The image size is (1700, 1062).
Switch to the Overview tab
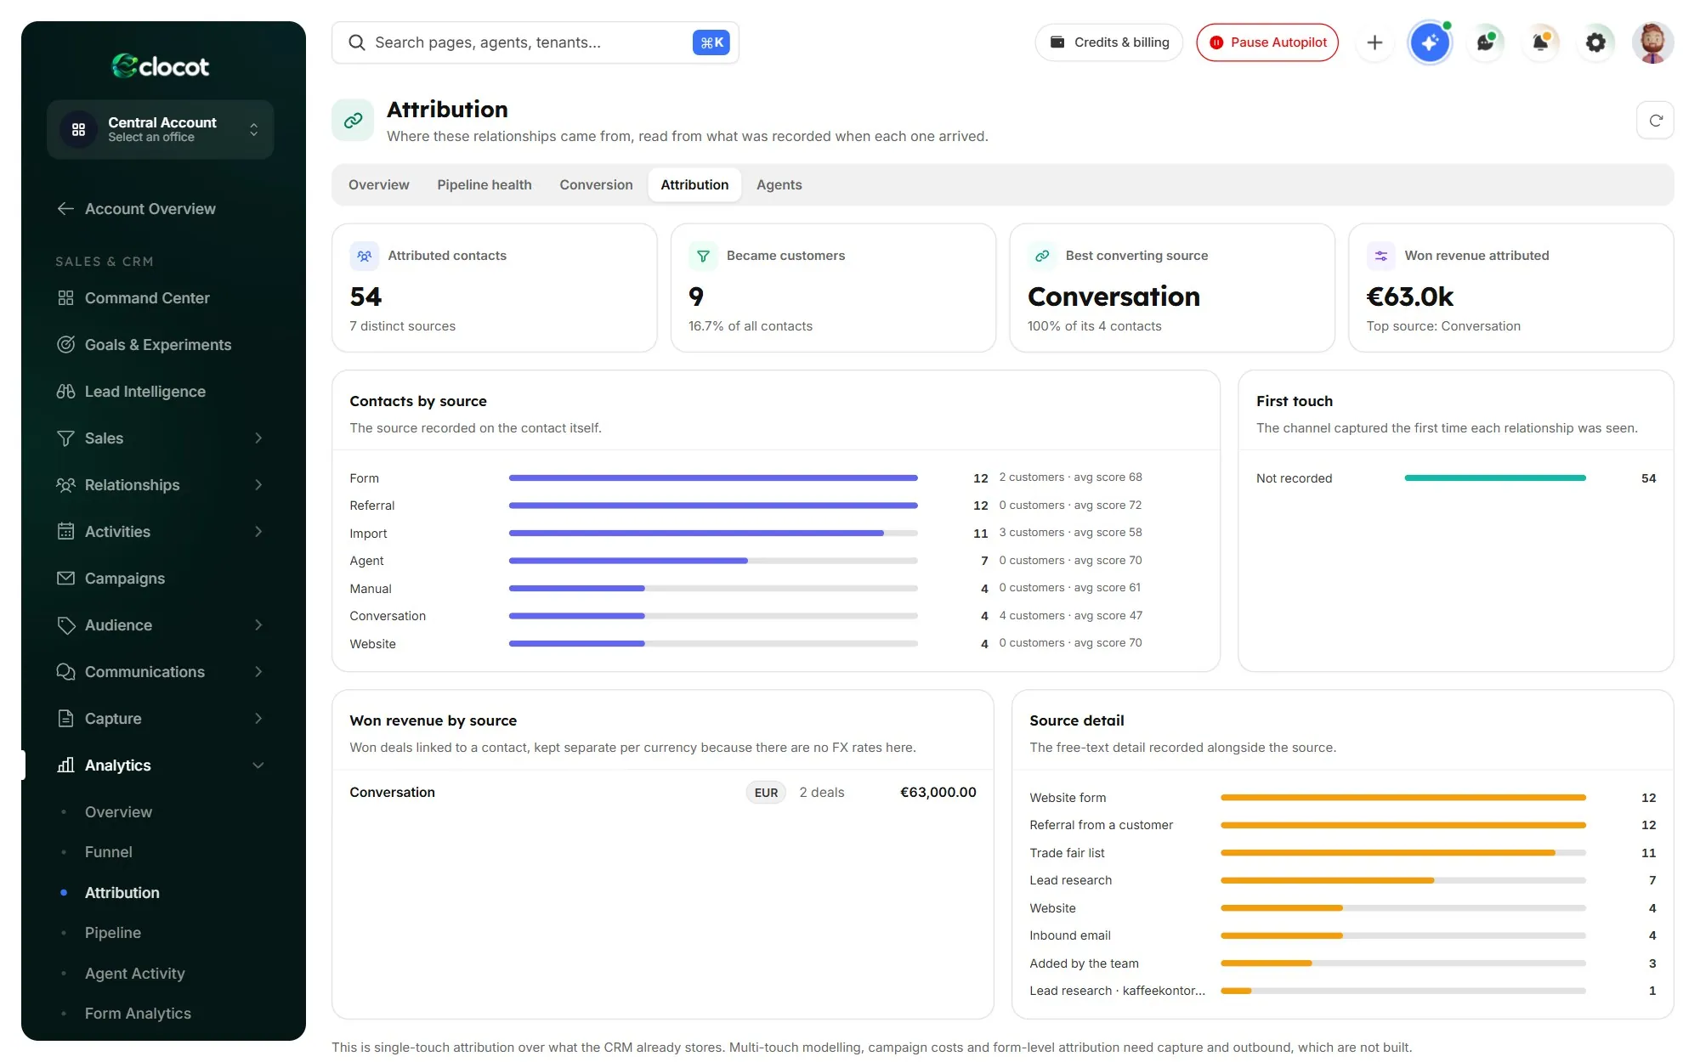(x=378, y=184)
